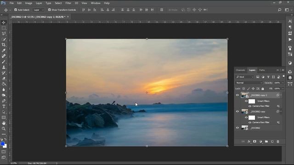This screenshot has width=294, height=165.
Task: Select the History Brush tool
Action: pyautogui.click(x=4, y=73)
